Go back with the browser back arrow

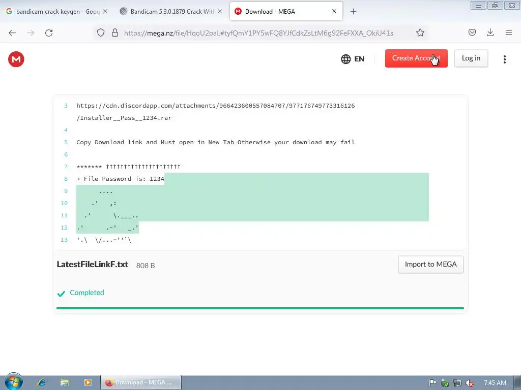point(12,33)
